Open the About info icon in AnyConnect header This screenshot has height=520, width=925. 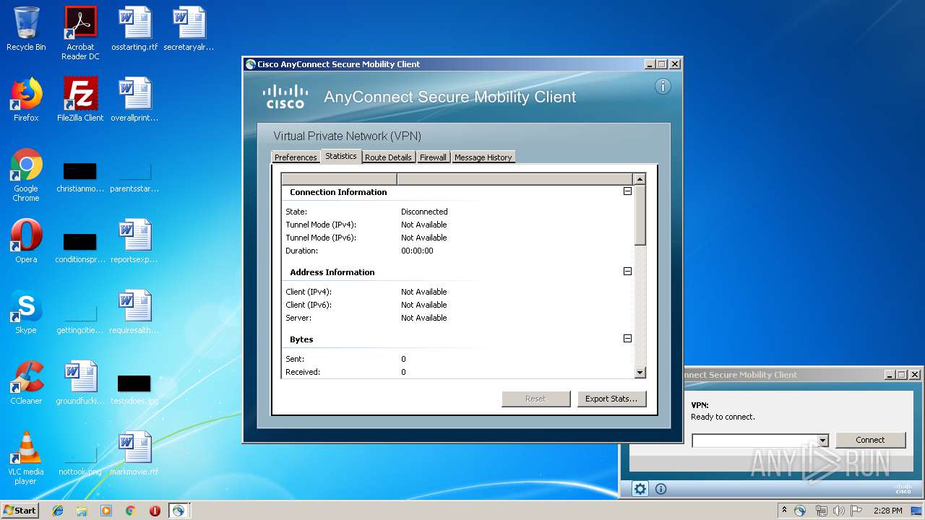(663, 87)
